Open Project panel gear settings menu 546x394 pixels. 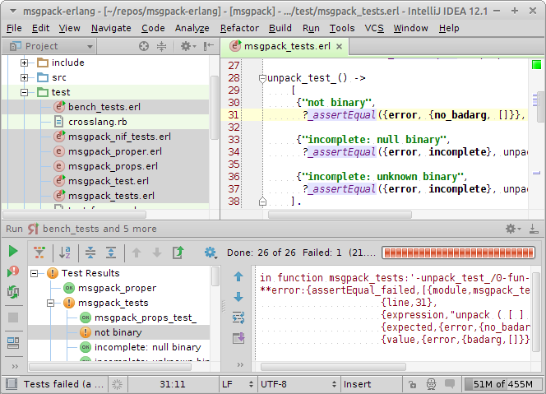(188, 46)
